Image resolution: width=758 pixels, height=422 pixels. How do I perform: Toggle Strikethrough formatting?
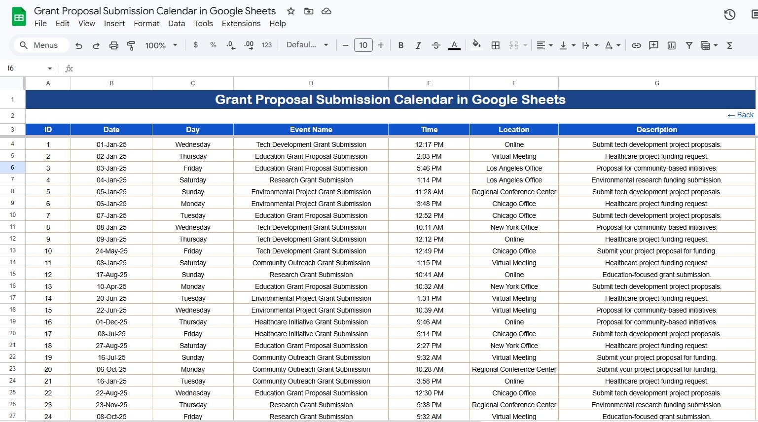[436, 45]
